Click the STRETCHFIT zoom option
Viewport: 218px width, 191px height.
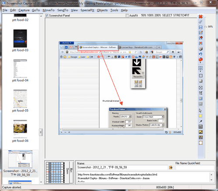181,15
